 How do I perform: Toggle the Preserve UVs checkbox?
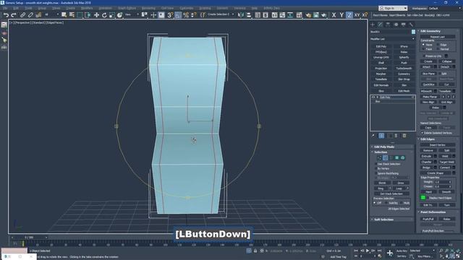pyautogui.click(x=424, y=56)
